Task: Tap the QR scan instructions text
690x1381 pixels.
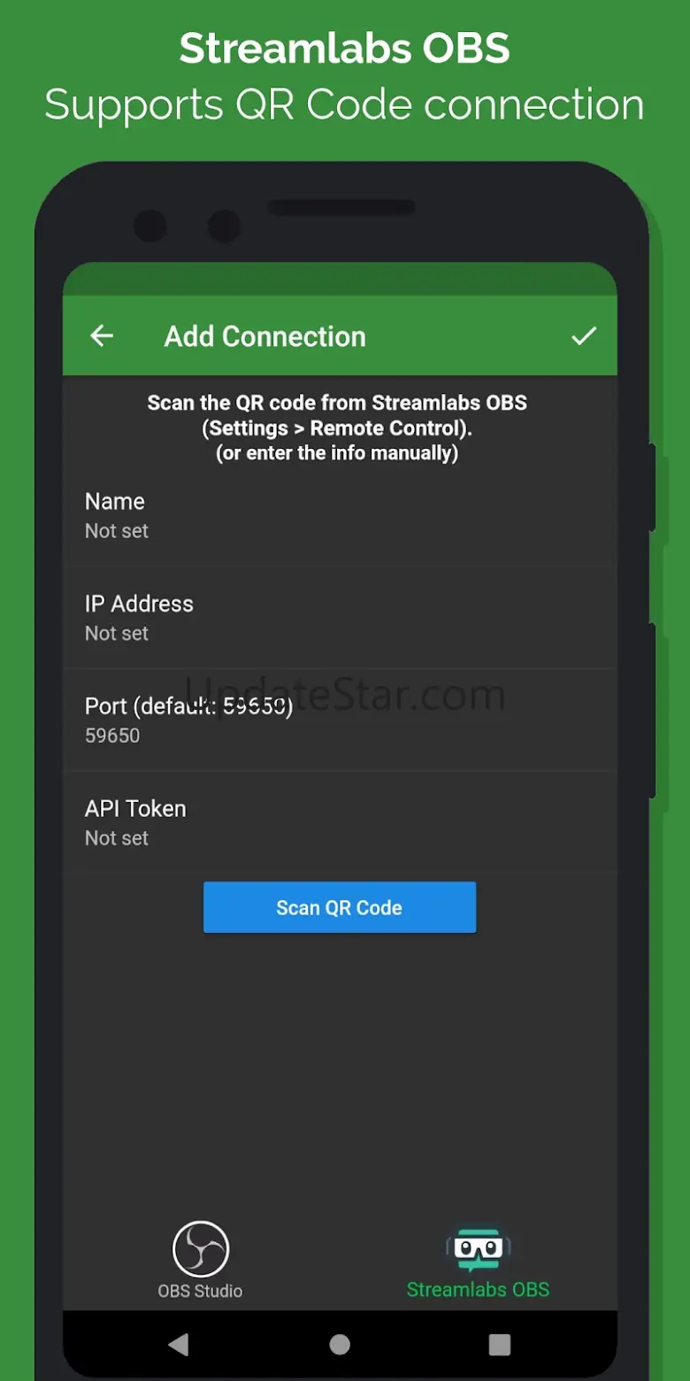Action: coord(337,428)
